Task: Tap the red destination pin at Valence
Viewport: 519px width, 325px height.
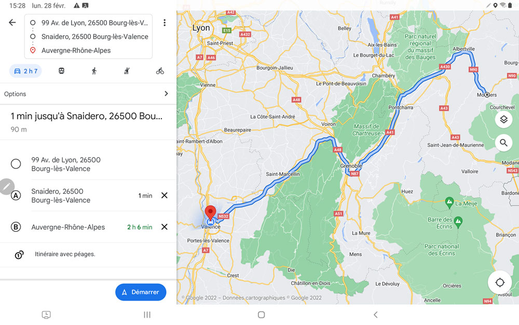Action: point(211,212)
